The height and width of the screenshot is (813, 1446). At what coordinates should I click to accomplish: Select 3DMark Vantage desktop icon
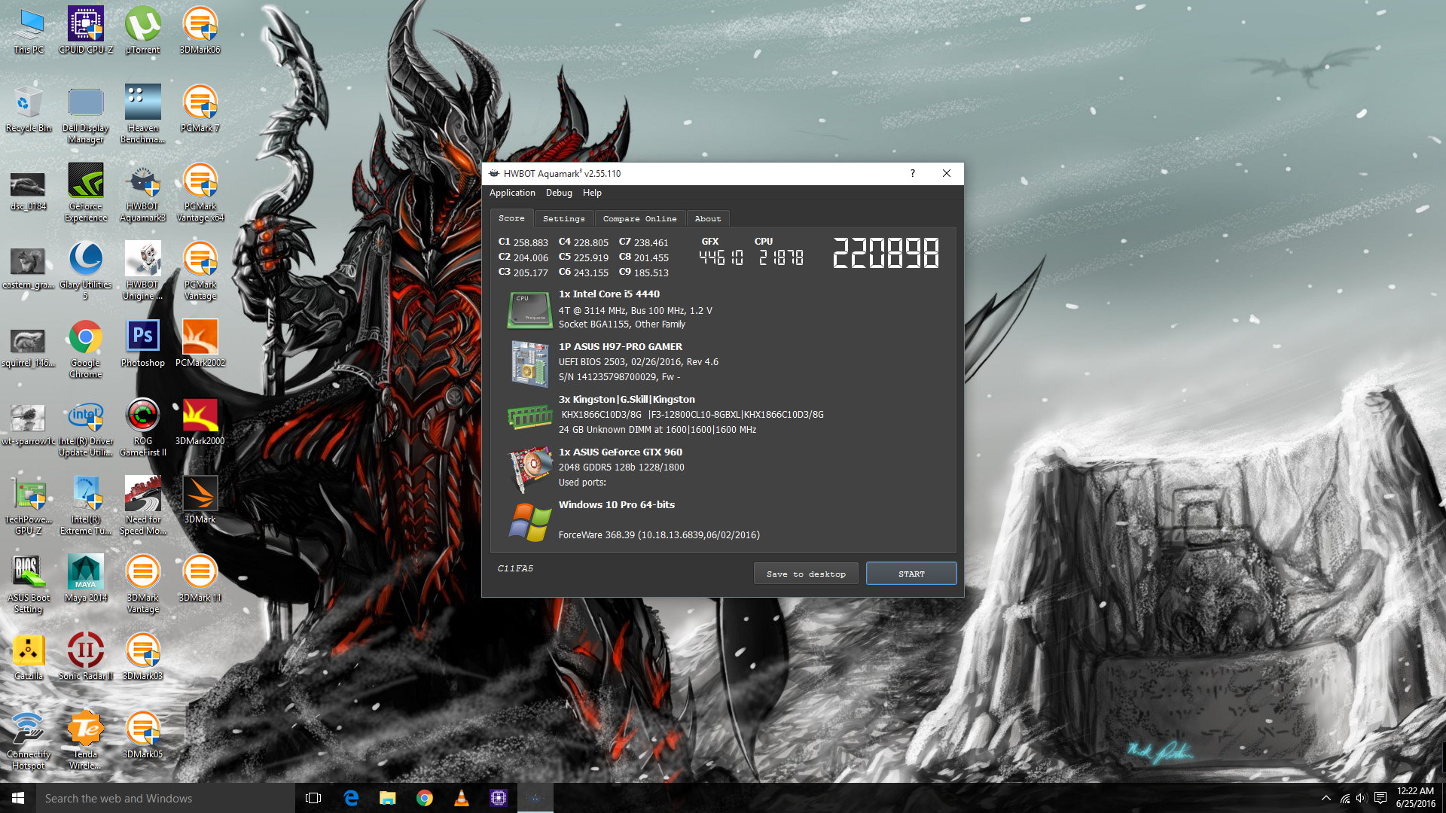tap(143, 584)
